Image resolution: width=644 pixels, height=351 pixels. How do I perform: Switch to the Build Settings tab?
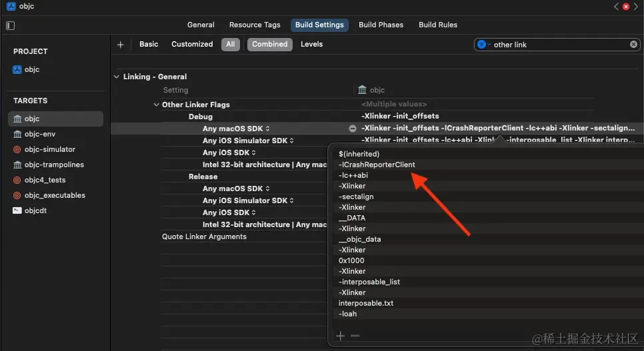point(319,25)
